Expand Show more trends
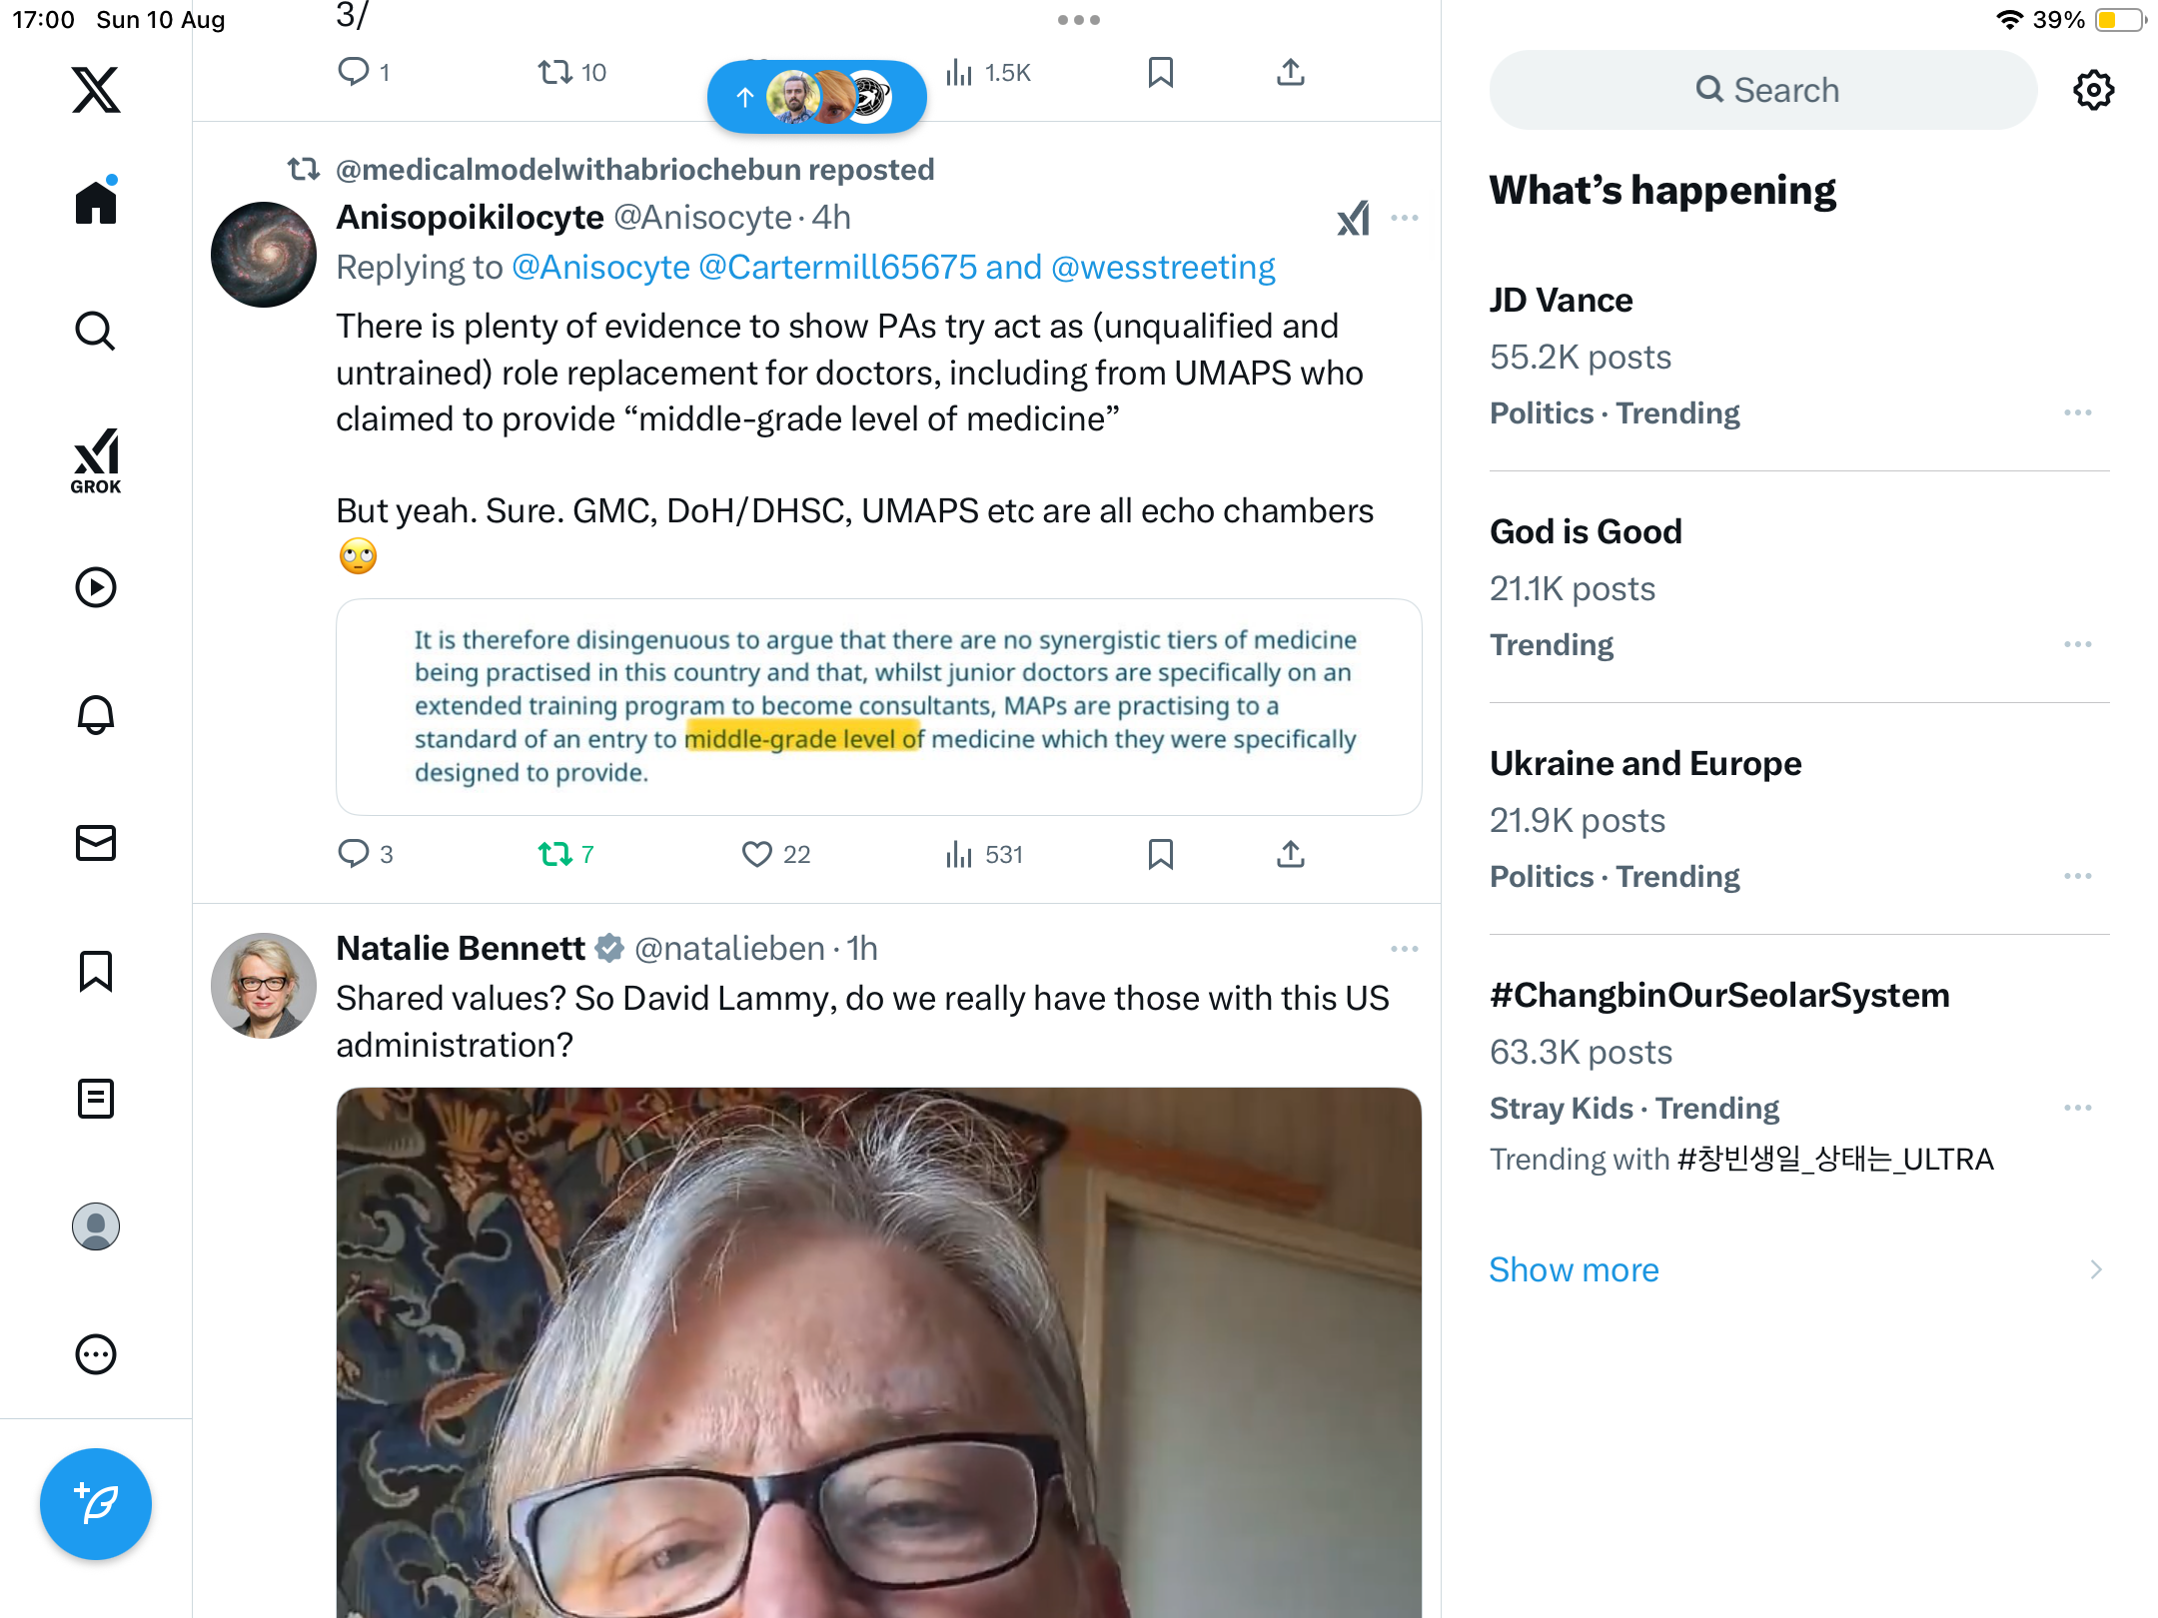The image size is (2158, 1618). [x=1574, y=1269]
